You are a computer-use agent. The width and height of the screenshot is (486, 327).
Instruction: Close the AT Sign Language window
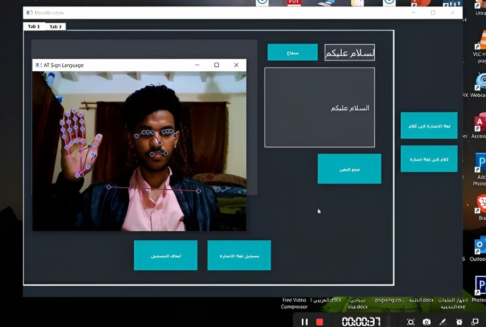(236, 65)
